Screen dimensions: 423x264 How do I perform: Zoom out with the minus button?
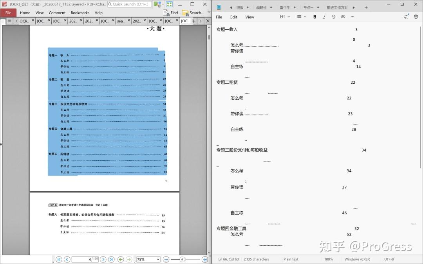coord(166,259)
